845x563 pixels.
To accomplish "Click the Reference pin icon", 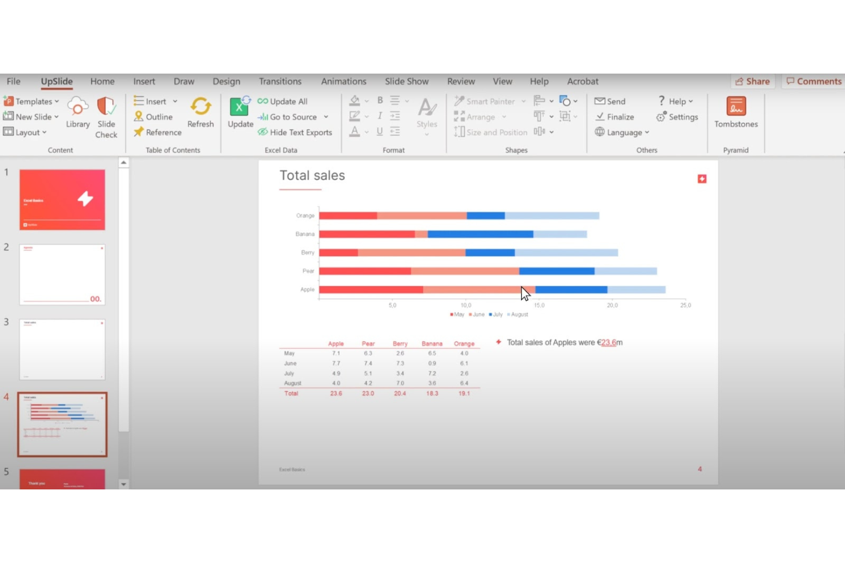I will tap(139, 132).
